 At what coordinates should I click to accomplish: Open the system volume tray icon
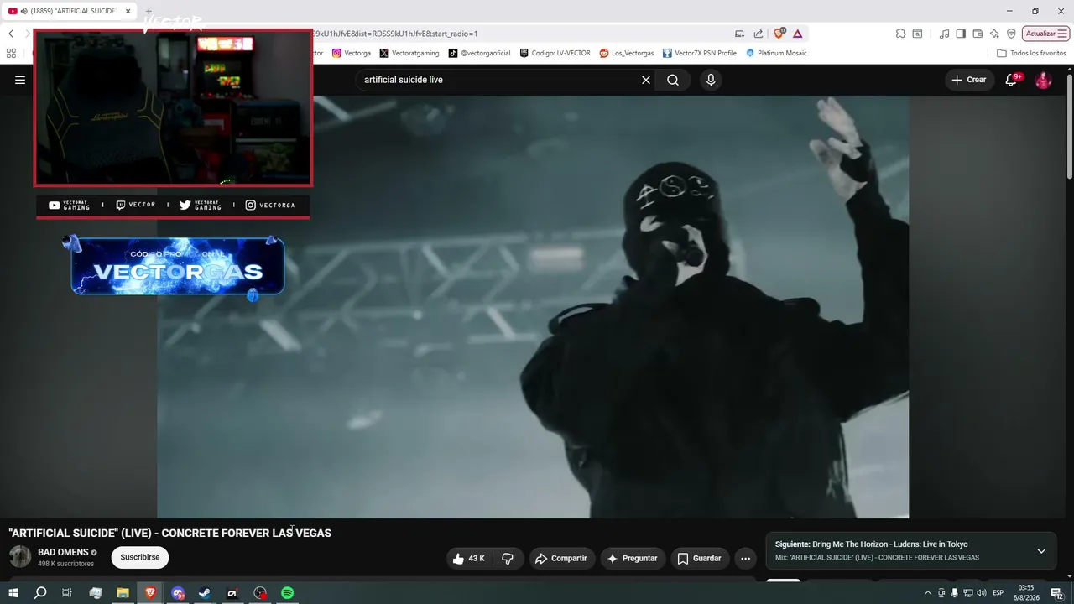981,593
